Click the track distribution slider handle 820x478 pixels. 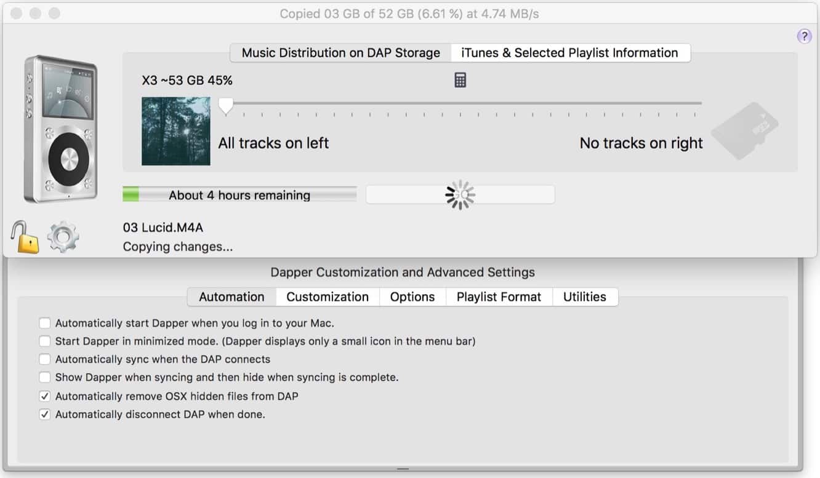tap(226, 106)
